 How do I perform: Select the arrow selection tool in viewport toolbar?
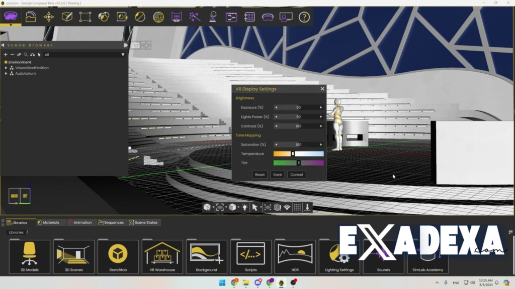[x=255, y=207]
